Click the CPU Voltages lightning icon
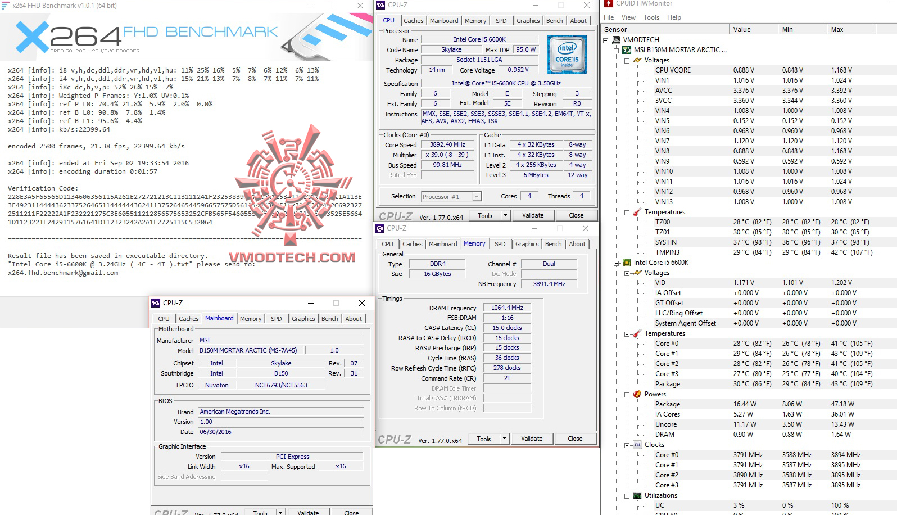 [x=637, y=273]
